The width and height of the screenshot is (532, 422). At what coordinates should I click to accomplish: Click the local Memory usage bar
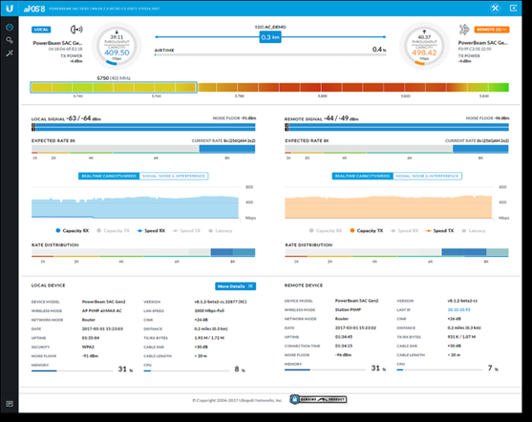pyautogui.click(x=72, y=370)
